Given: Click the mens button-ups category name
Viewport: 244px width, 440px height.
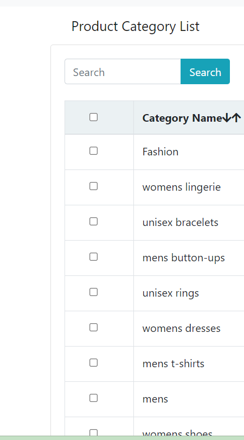Looking at the screenshot, I should pyautogui.click(x=183, y=258).
